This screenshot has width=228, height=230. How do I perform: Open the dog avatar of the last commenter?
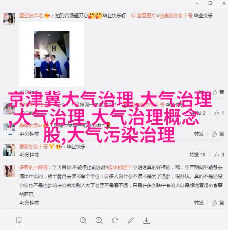point(10,171)
